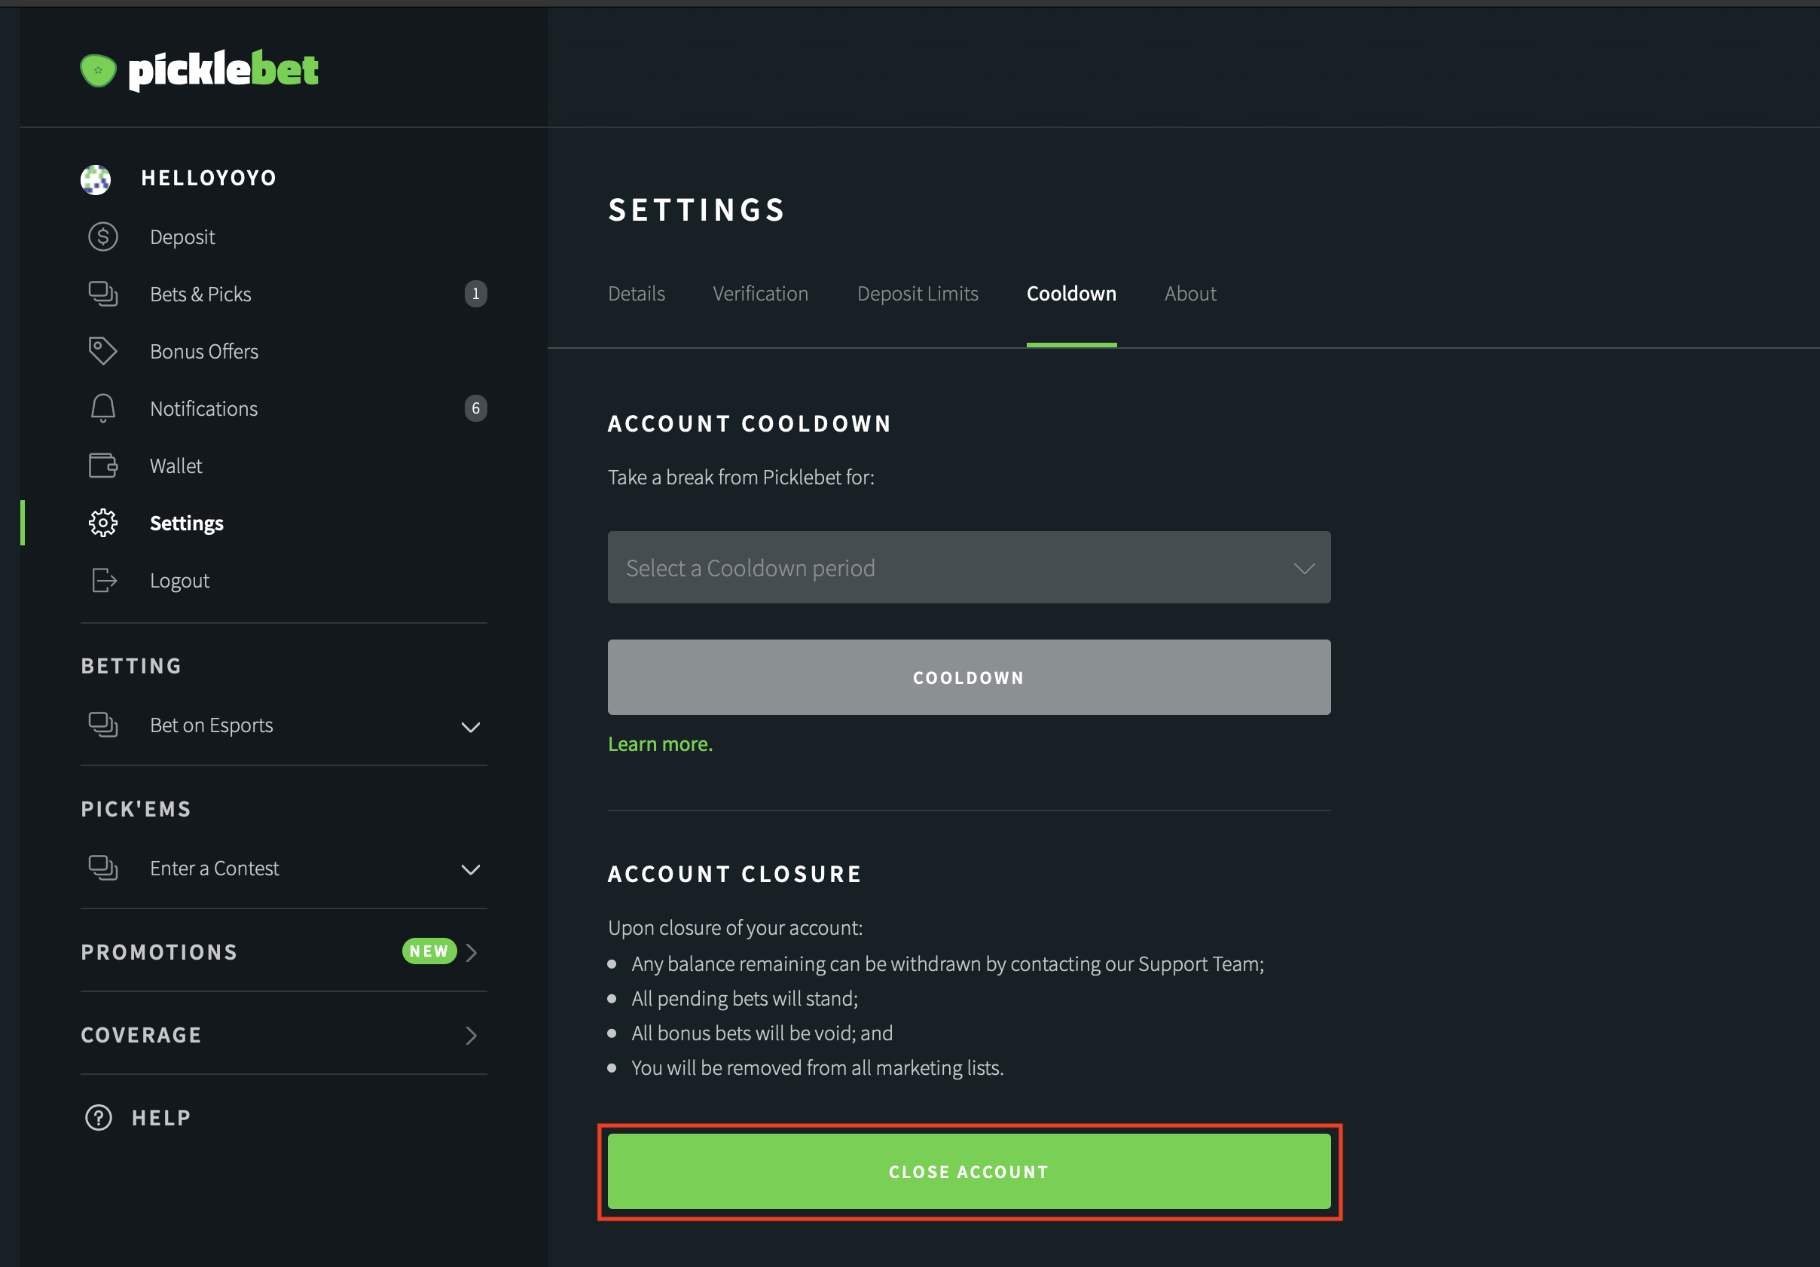
Task: Click 'All pending bets will stand;' bullet
Action: 745,998
